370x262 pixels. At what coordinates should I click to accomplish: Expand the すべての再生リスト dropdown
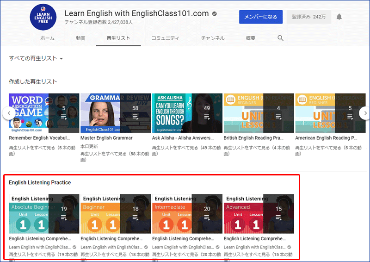(x=36, y=58)
